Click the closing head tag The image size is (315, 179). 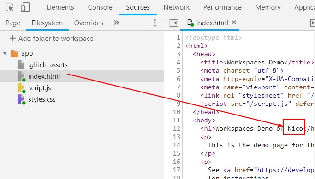[x=206, y=112]
